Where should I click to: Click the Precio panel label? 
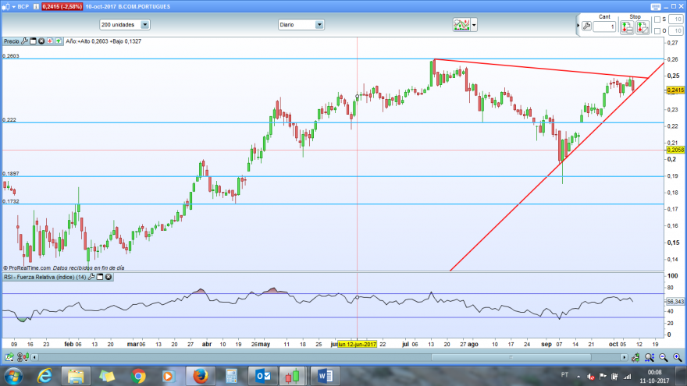tap(12, 41)
